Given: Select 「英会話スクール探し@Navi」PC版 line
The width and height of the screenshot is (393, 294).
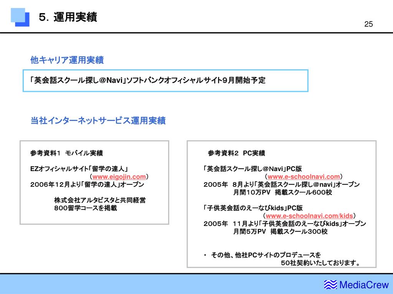Looking at the screenshot, I should pos(253,169).
